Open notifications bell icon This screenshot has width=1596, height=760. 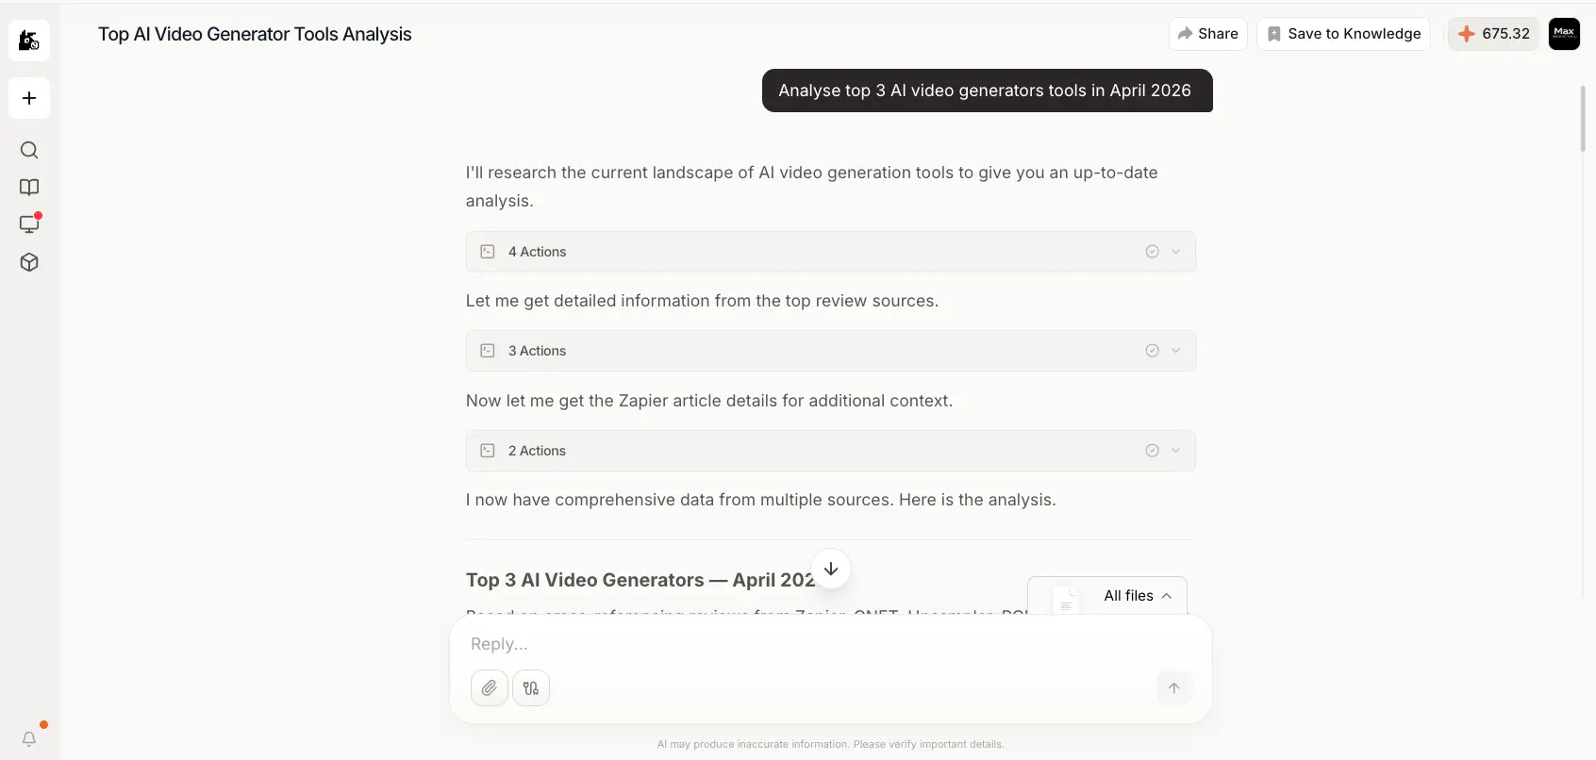[29, 739]
